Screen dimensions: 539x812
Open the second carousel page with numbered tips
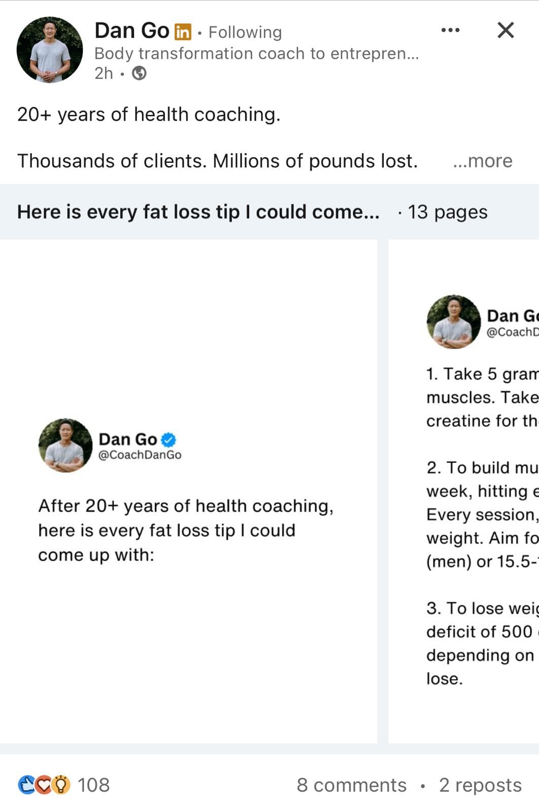click(464, 491)
